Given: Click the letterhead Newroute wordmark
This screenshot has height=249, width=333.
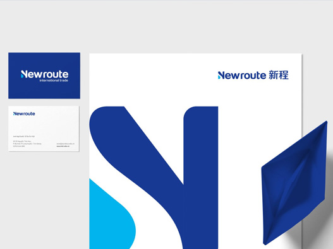Looking at the screenshot, I should tap(241, 75).
